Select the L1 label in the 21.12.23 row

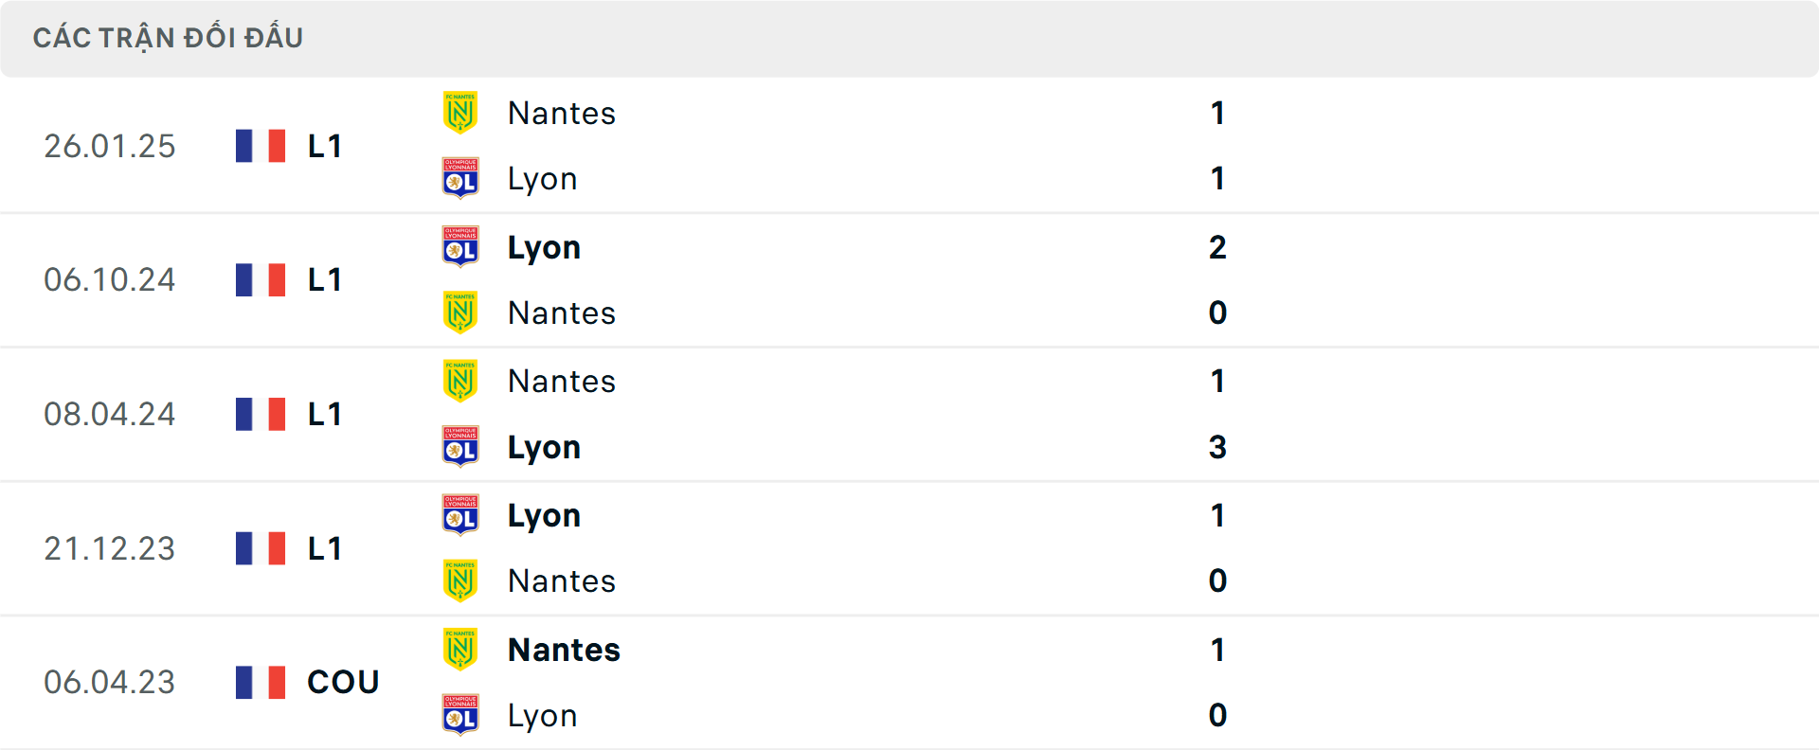point(323,547)
